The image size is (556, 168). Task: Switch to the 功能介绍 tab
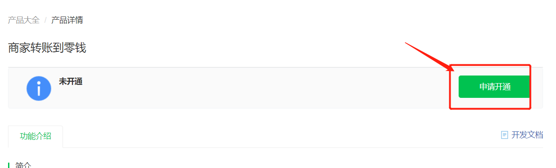36,136
